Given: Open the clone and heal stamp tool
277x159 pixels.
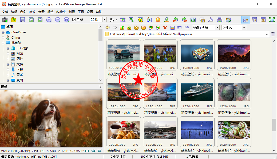Looking at the screenshot, I should click(167, 20).
